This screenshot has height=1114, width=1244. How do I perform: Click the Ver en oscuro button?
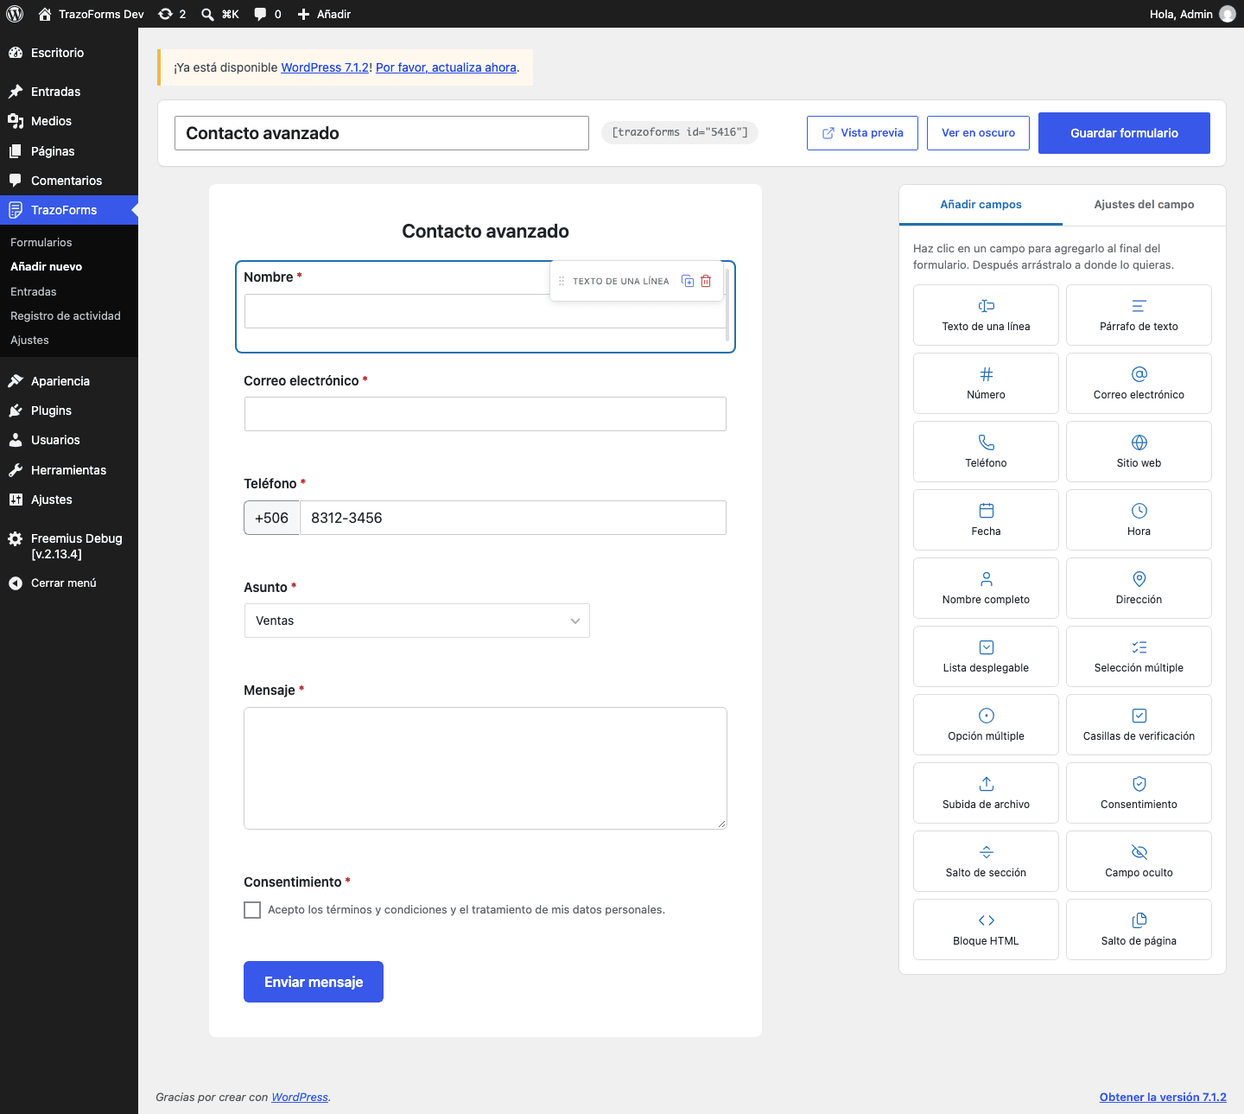pyautogui.click(x=978, y=133)
